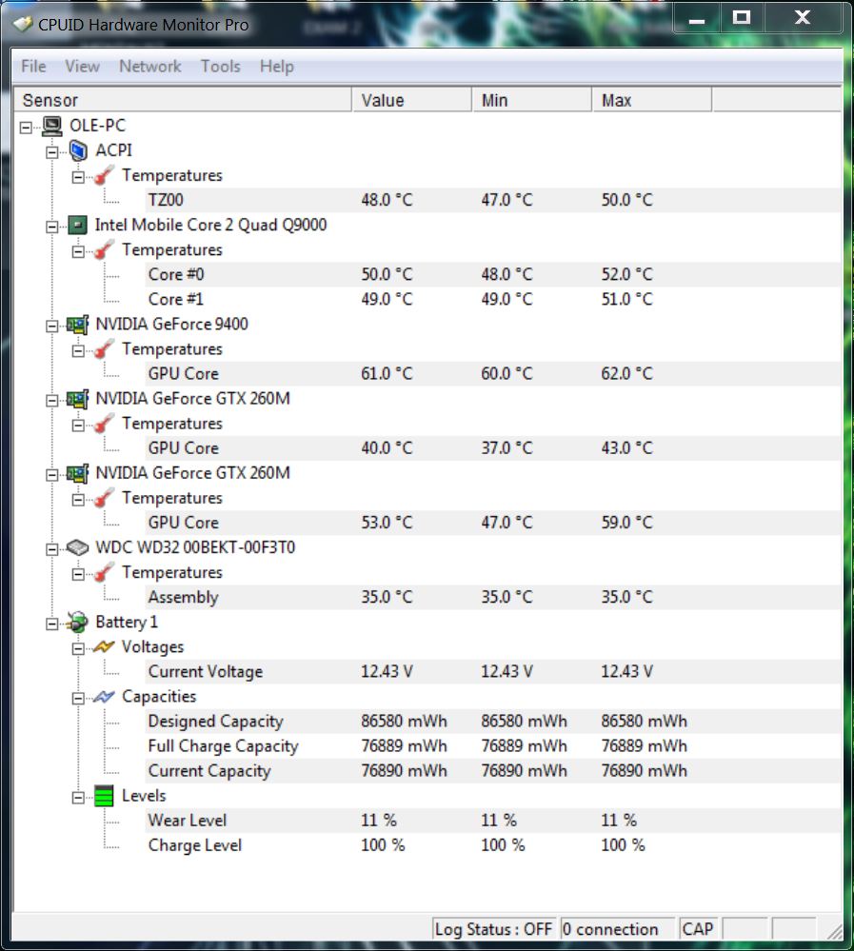This screenshot has height=951, width=854.
Task: Click the thermometer icon under WDC drive
Action: 104,572
